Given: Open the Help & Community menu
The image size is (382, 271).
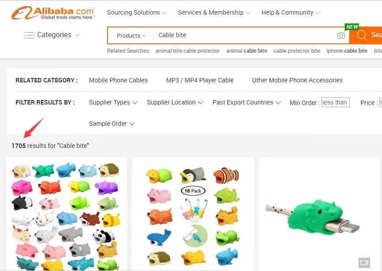Looking at the screenshot, I should pyautogui.click(x=291, y=12).
